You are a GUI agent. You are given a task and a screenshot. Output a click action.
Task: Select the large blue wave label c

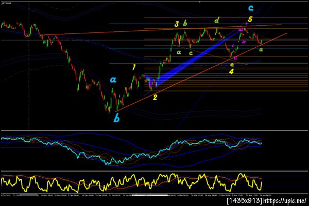251,8
